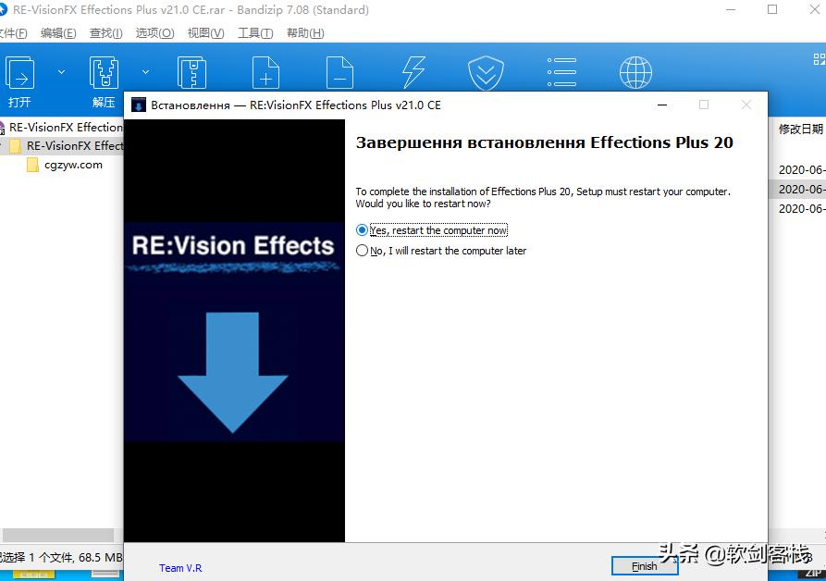Click the Team V.R link

180,568
